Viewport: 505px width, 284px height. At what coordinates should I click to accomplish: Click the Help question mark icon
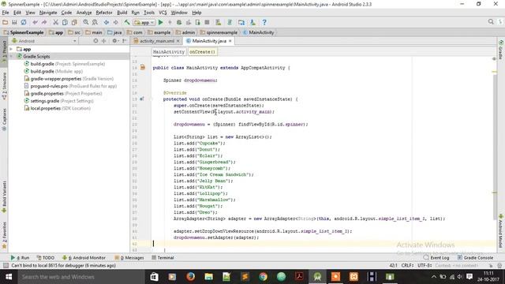264,22
